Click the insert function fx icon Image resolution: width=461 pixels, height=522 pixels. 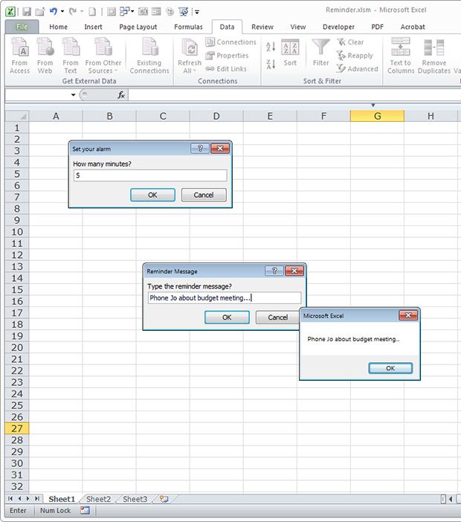coord(121,95)
